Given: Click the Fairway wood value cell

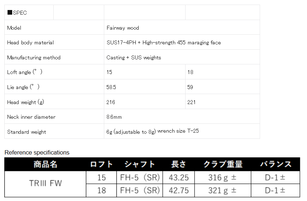Looking at the screenshot, I should 182,28.
